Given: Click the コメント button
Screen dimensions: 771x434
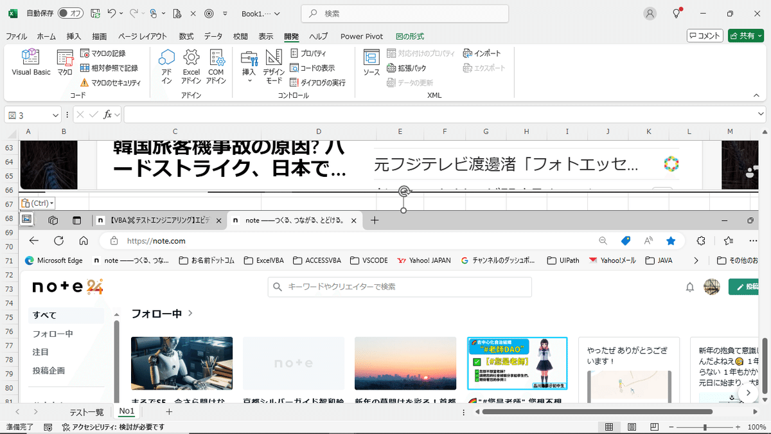Looking at the screenshot, I should pyautogui.click(x=705, y=36).
